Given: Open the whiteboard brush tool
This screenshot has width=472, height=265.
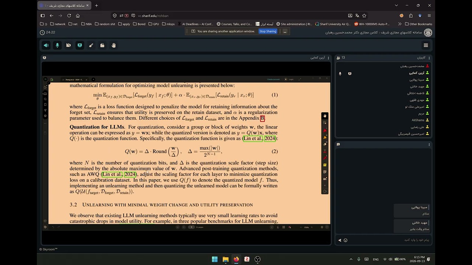Looking at the screenshot, I should [x=91, y=45].
